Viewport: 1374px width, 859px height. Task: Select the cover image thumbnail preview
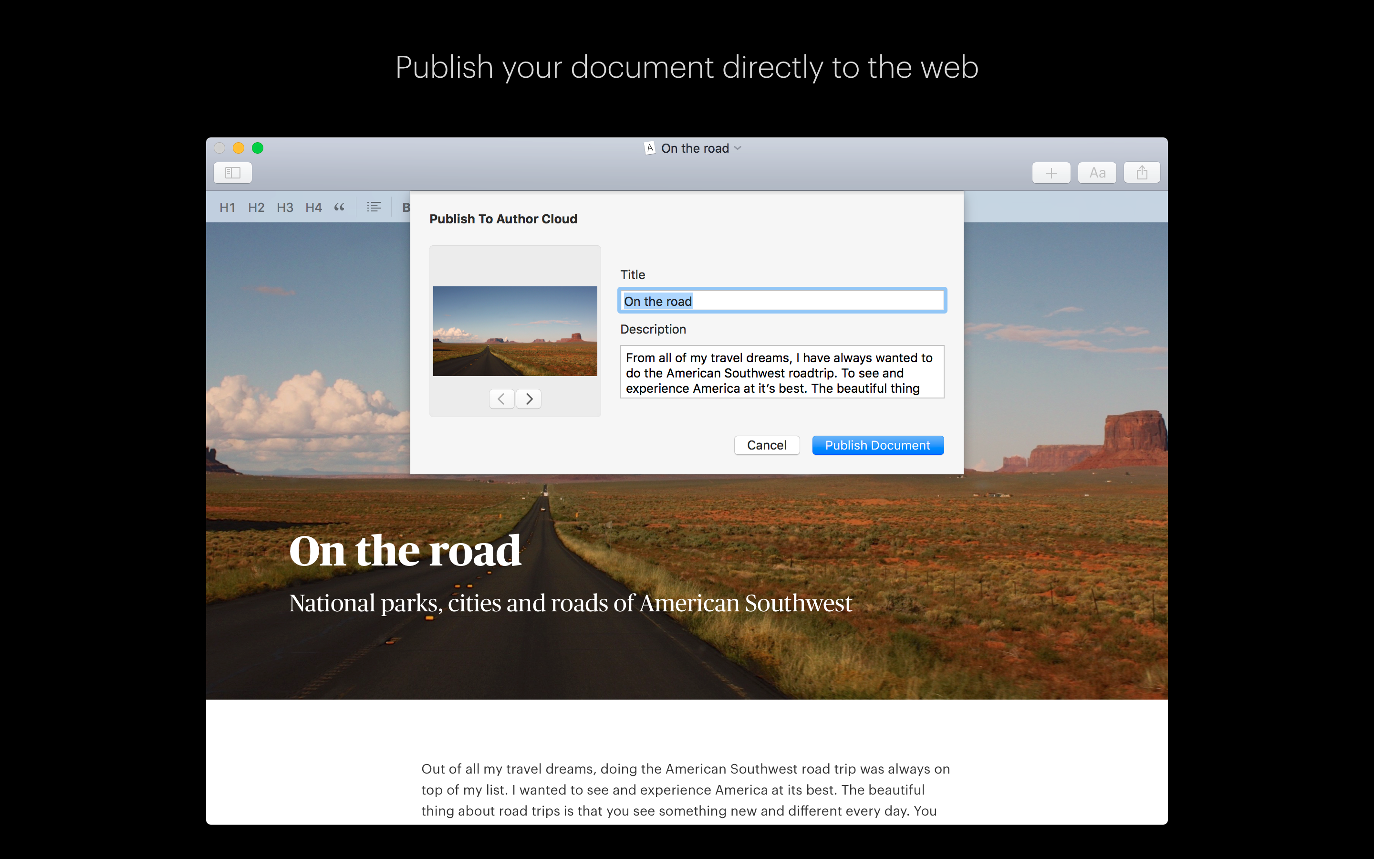pyautogui.click(x=515, y=331)
